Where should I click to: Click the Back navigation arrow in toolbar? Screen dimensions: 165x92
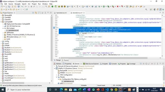(16, 9)
